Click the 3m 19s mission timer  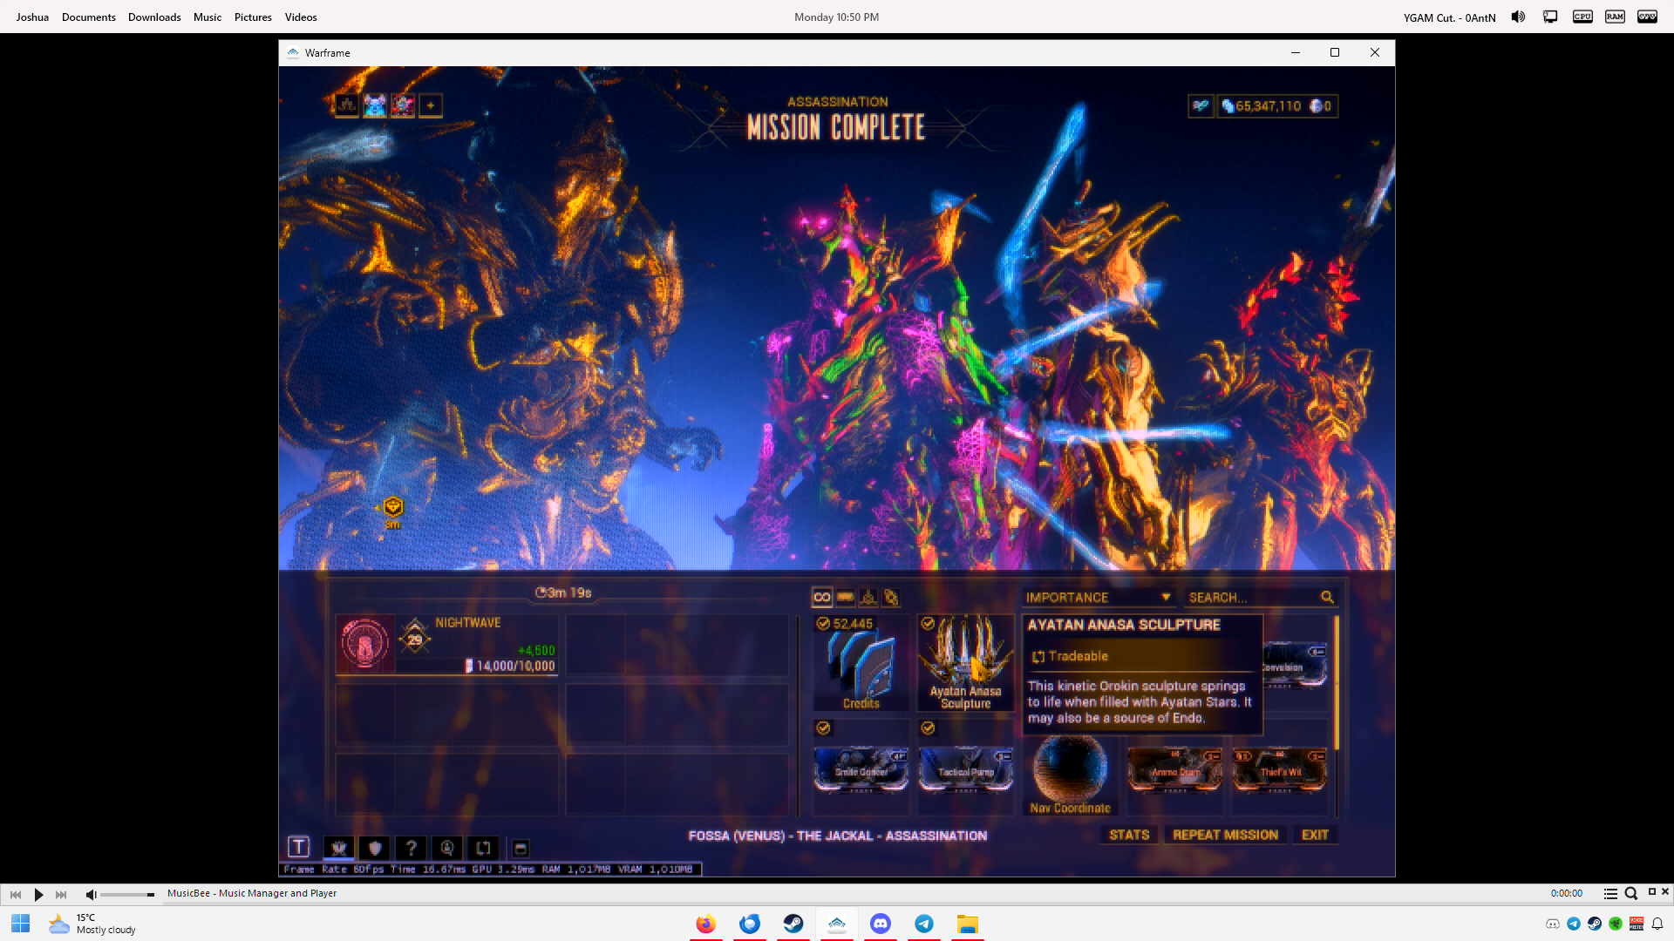pos(563,592)
